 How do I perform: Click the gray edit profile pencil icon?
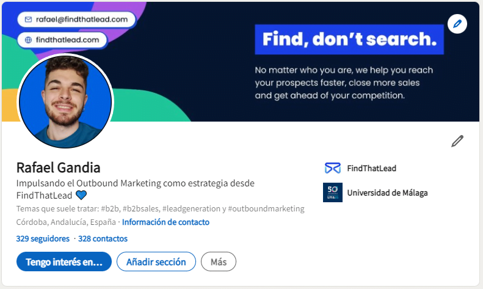click(457, 141)
